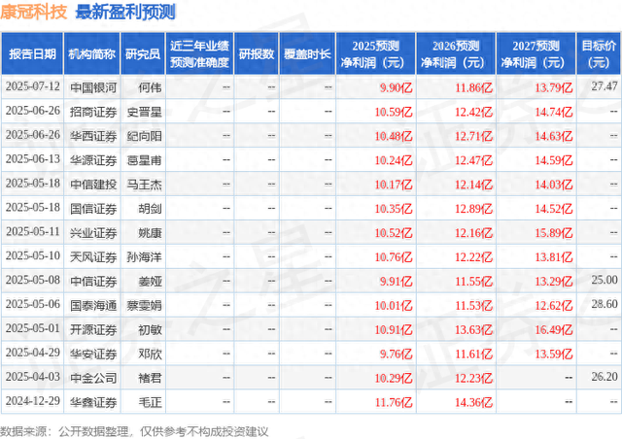This screenshot has width=622, height=439.
Task: Click the 12.89亿 profit value
Action: coord(473,209)
